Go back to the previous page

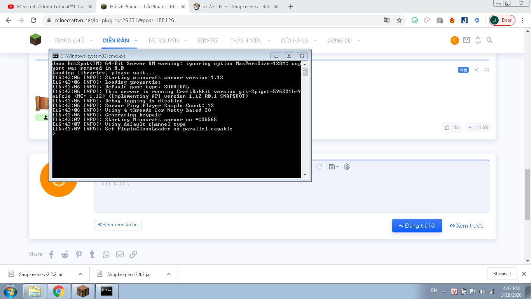coord(9,20)
